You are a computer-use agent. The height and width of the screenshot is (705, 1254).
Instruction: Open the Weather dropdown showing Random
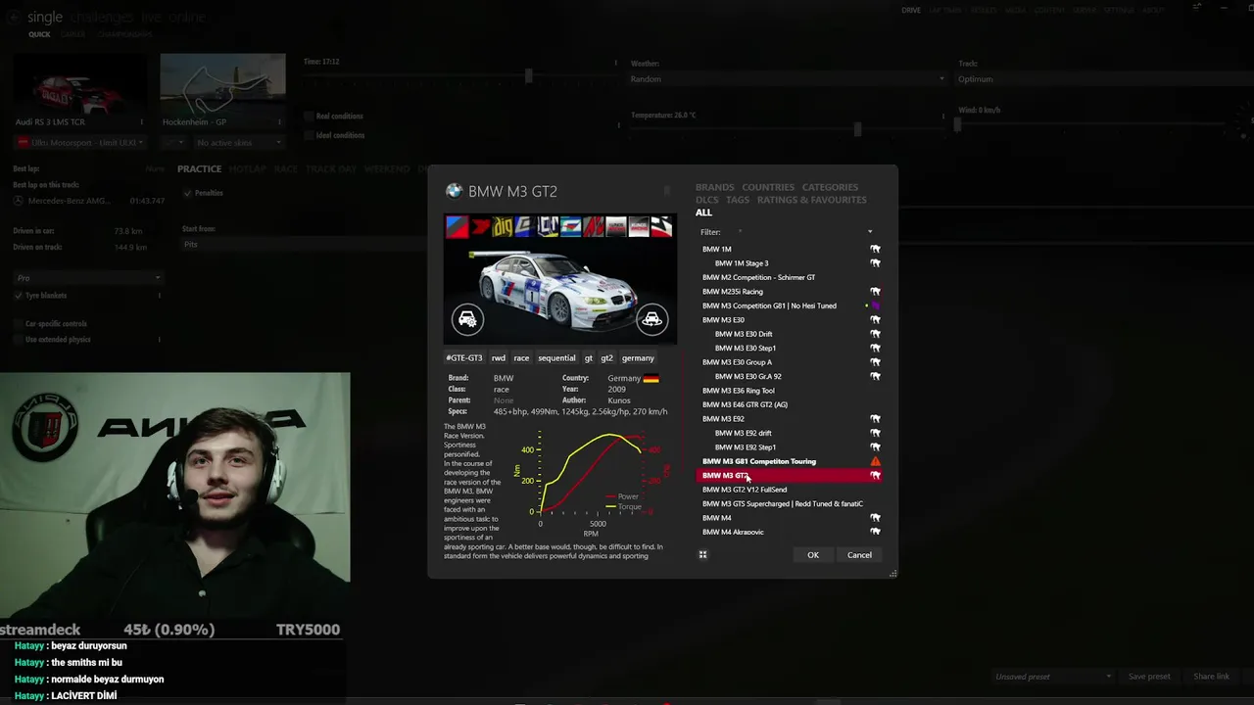788,79
